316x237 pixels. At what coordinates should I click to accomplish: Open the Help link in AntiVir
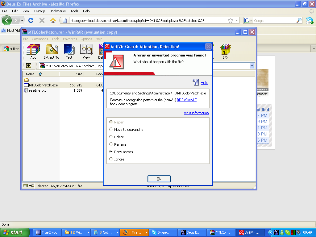pyautogui.click(x=204, y=82)
